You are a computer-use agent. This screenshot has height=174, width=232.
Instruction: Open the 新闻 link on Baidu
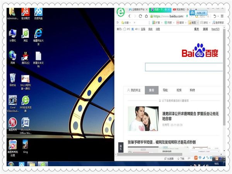pos(205,29)
